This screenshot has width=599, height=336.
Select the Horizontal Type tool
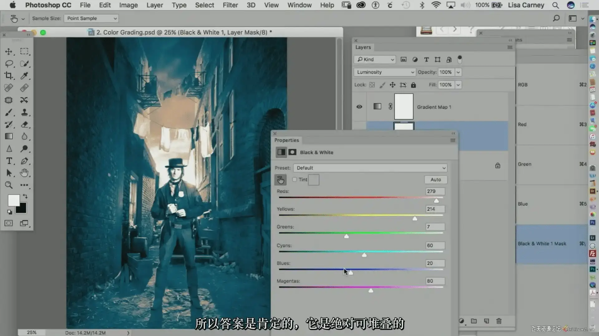[9, 161]
